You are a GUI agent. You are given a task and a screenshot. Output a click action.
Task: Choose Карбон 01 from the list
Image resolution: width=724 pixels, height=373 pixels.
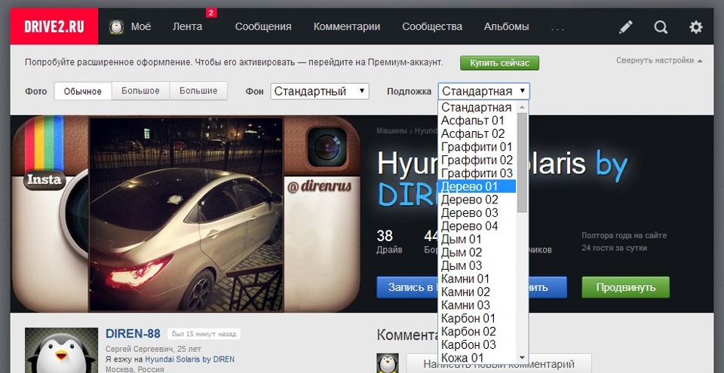(x=477, y=319)
